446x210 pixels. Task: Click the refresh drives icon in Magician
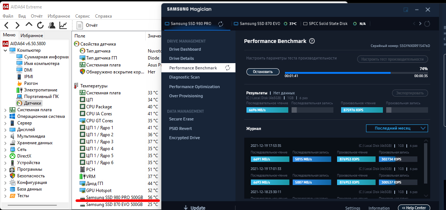(427, 24)
